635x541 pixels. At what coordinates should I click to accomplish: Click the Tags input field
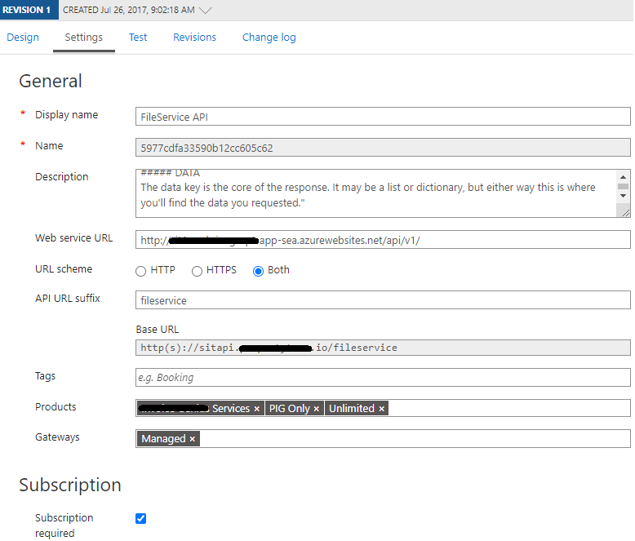click(x=383, y=378)
